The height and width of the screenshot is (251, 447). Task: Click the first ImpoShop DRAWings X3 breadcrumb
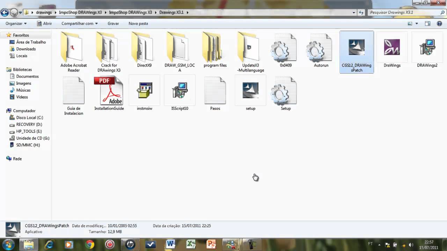click(x=80, y=12)
